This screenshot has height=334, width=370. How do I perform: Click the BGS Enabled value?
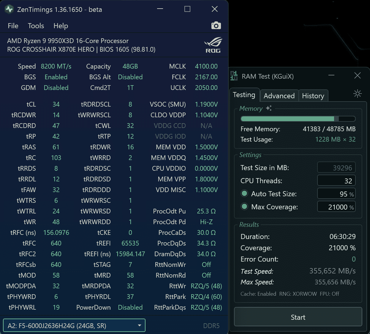click(56, 77)
